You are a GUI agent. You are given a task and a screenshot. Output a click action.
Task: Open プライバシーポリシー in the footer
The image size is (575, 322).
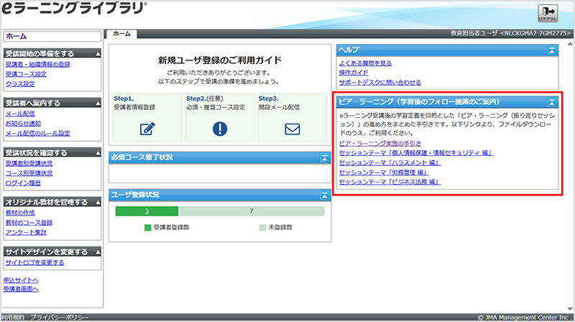tap(60, 317)
